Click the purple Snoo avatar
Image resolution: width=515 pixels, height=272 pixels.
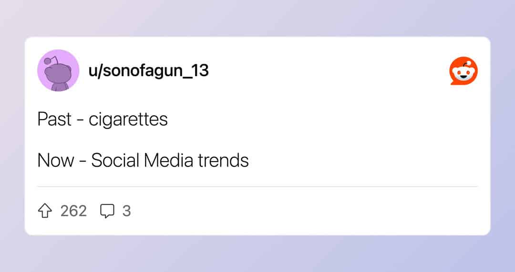pos(58,71)
